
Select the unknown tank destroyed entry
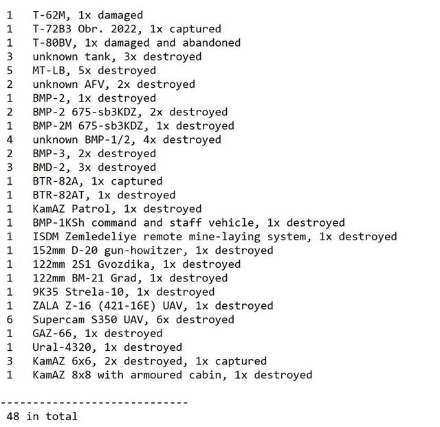pos(117,56)
